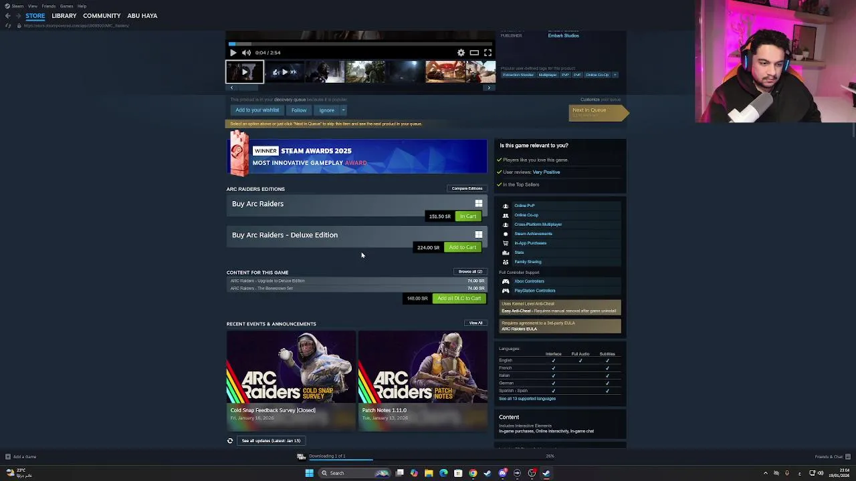Image resolution: width=856 pixels, height=481 pixels.
Task: Click Browse all (2) DLC button
Action: tap(470, 272)
